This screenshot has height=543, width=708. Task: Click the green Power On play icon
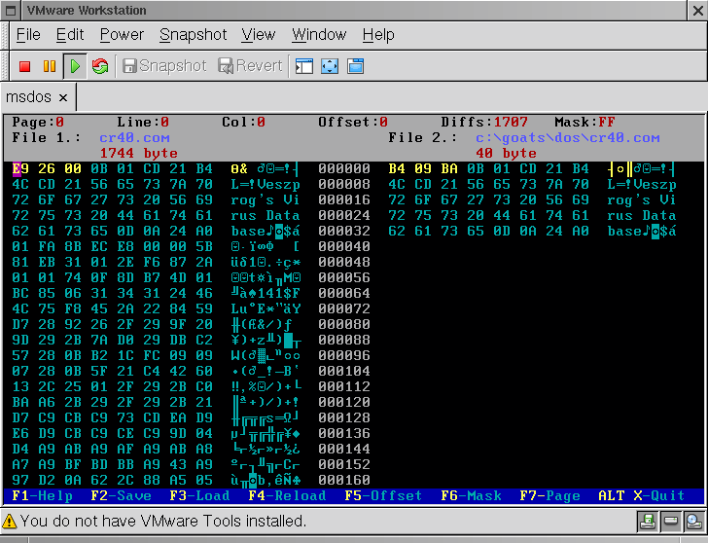(75, 66)
